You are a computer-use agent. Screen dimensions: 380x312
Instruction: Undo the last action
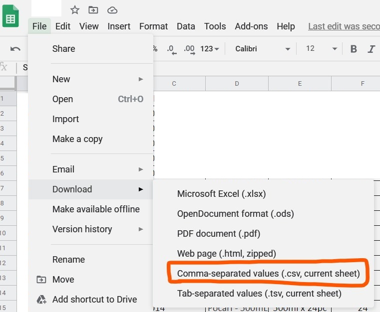(15, 49)
